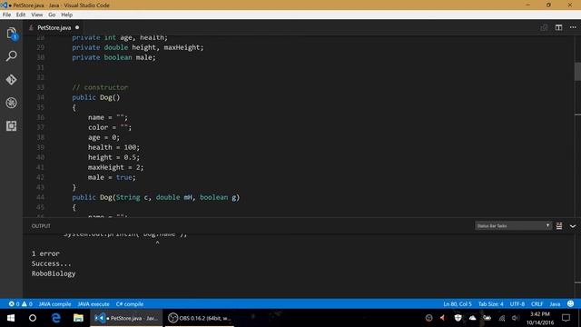This screenshot has height=327, width=581.
Task: Open the Edit menu
Action: [x=21, y=15]
